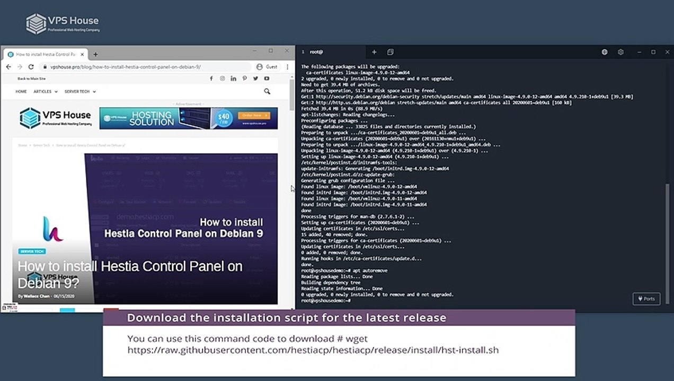Image resolution: width=674 pixels, height=381 pixels.
Task: Expand the SERVER TECH dropdown menu
Action: click(80, 92)
